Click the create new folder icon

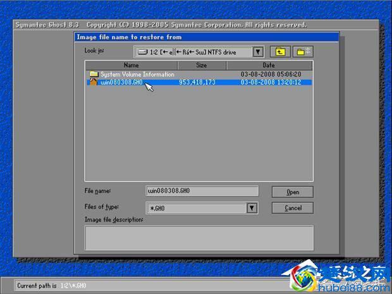coord(303,52)
